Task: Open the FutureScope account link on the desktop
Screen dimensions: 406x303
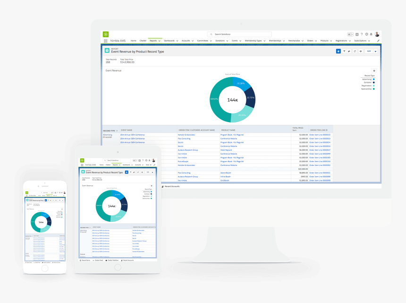Action: coord(183,161)
